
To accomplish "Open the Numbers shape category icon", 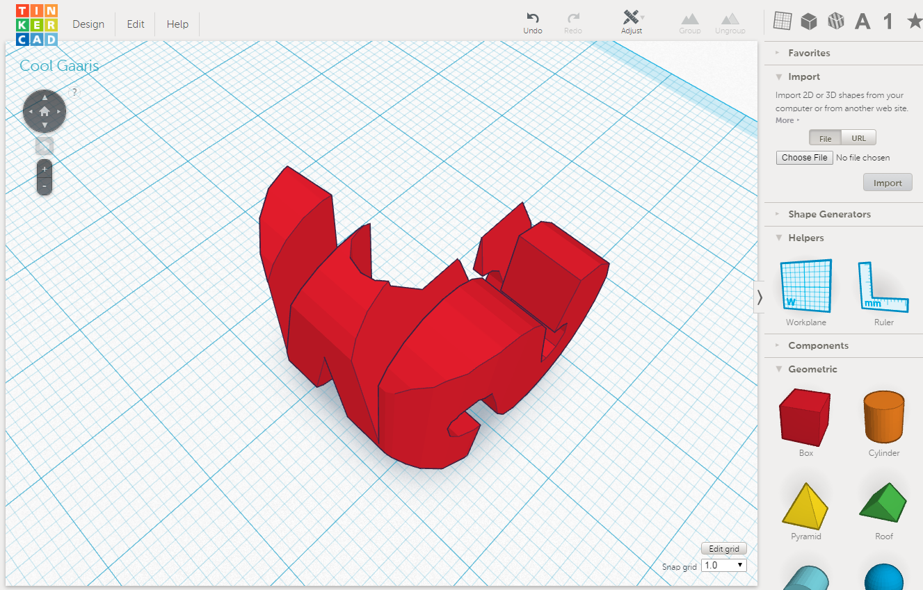I will pos(888,21).
